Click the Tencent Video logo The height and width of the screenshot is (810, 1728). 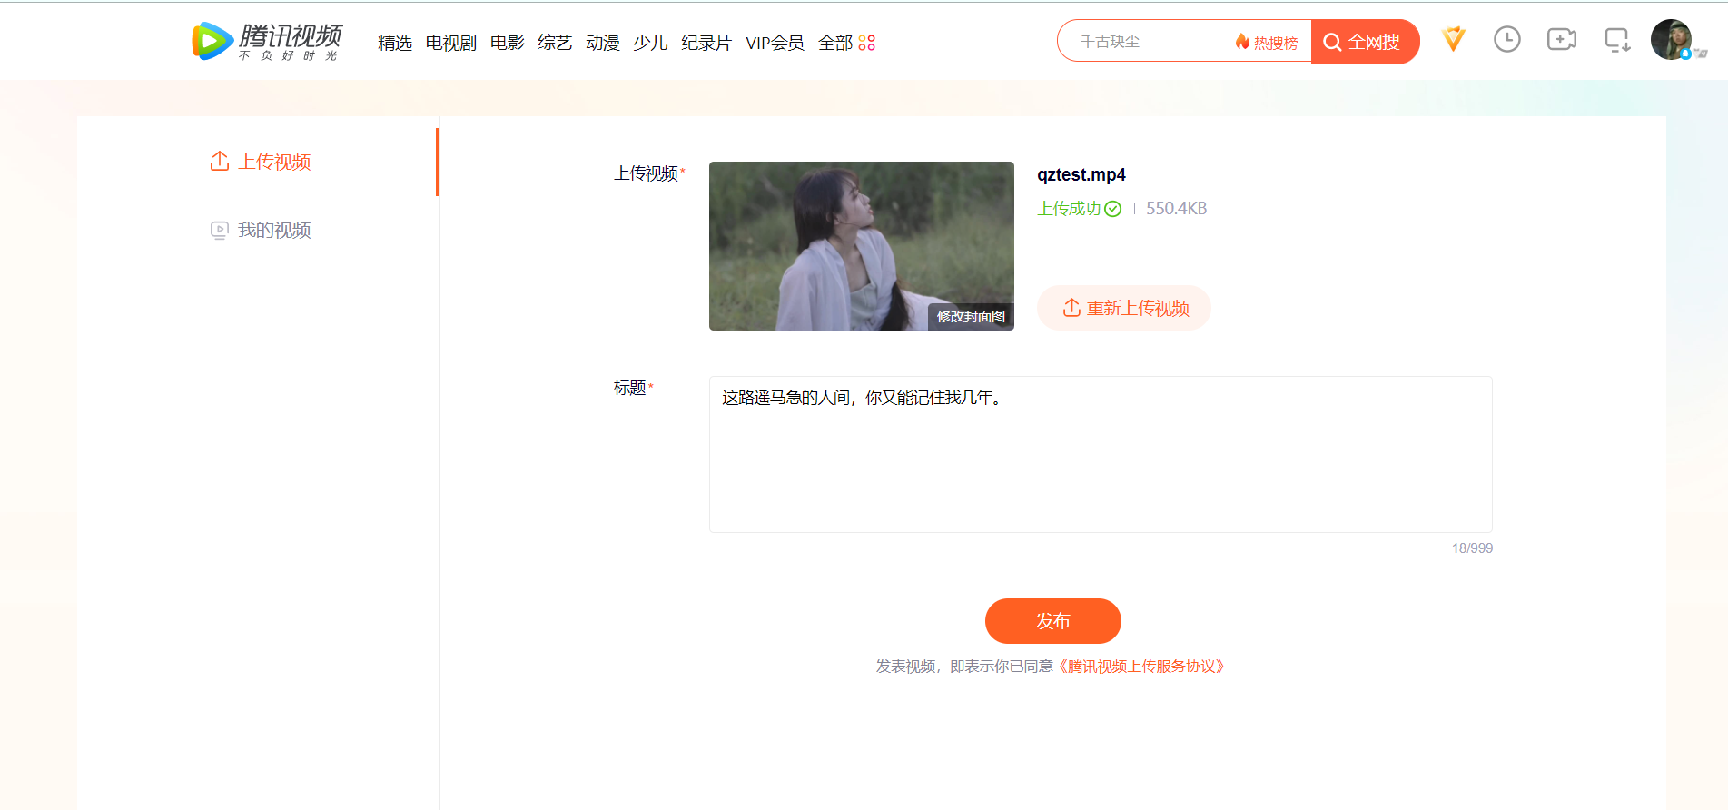[266, 42]
